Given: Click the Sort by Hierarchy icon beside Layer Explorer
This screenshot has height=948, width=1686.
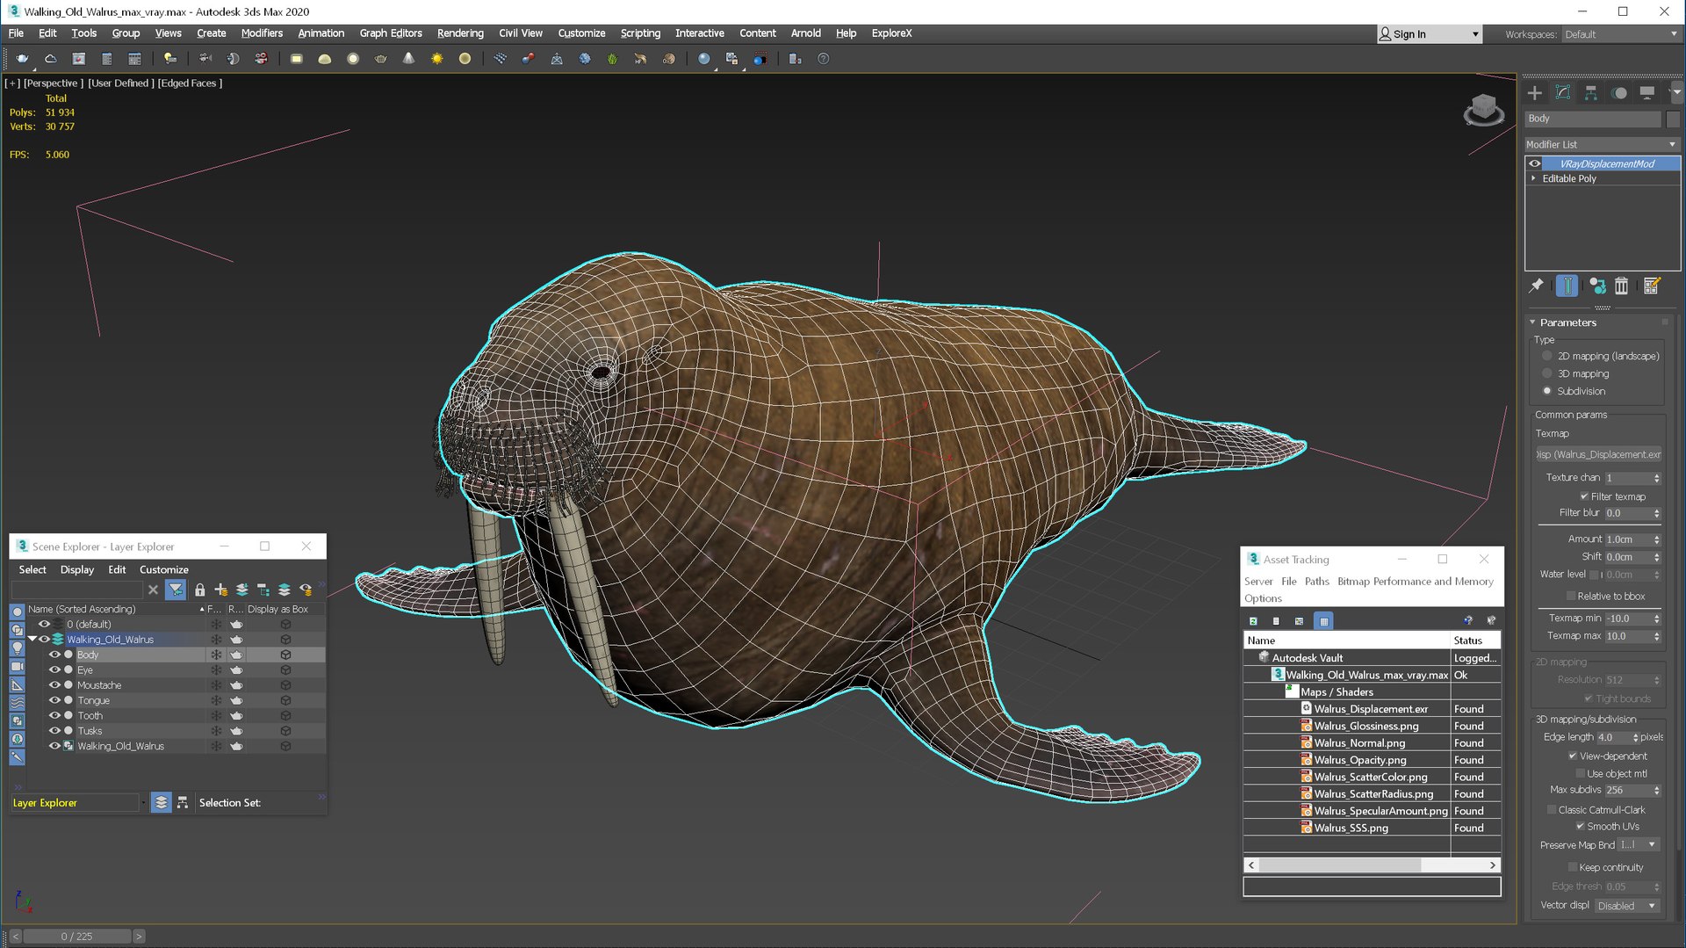Looking at the screenshot, I should click(x=182, y=802).
